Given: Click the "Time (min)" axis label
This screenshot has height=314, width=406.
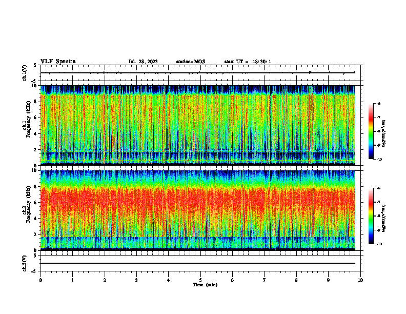Looking at the screenshot, I should [205, 285].
